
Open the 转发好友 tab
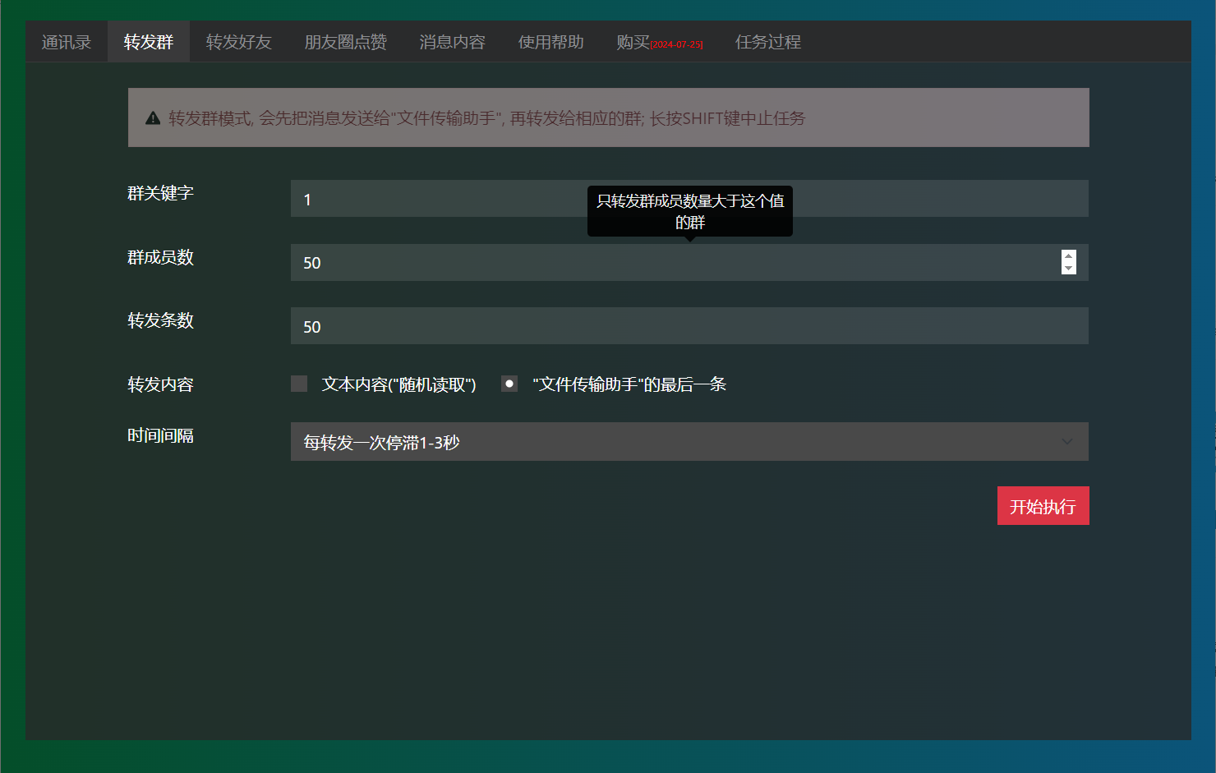[238, 42]
